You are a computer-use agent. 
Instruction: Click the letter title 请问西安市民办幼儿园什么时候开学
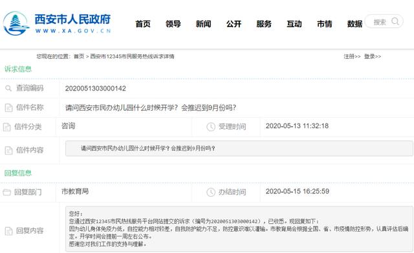tap(151, 108)
